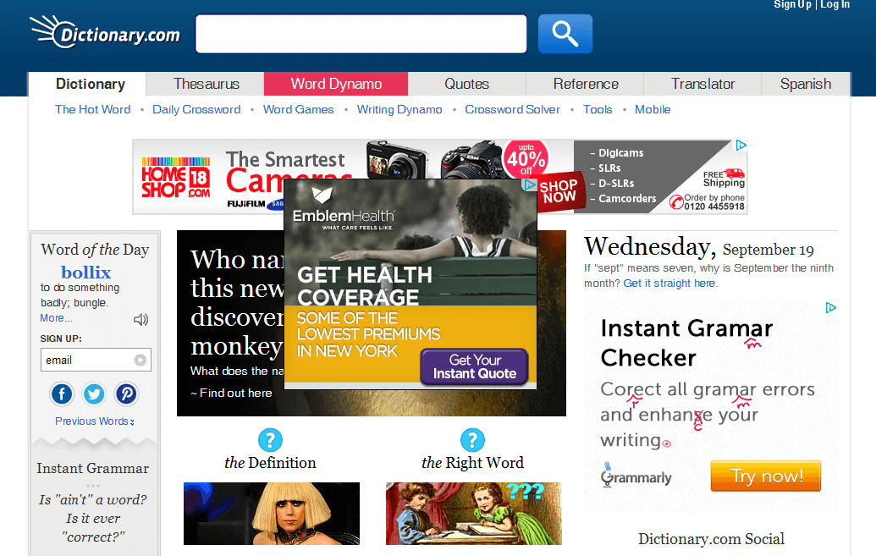The image size is (876, 556).
Task: Click the AdChoices icon on EmblemHealth ad
Action: 529,185
